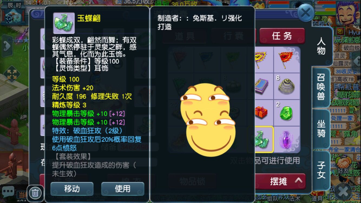The image size is (361, 203).
Task: Open the 子女 children tab
Action: [x=321, y=170]
